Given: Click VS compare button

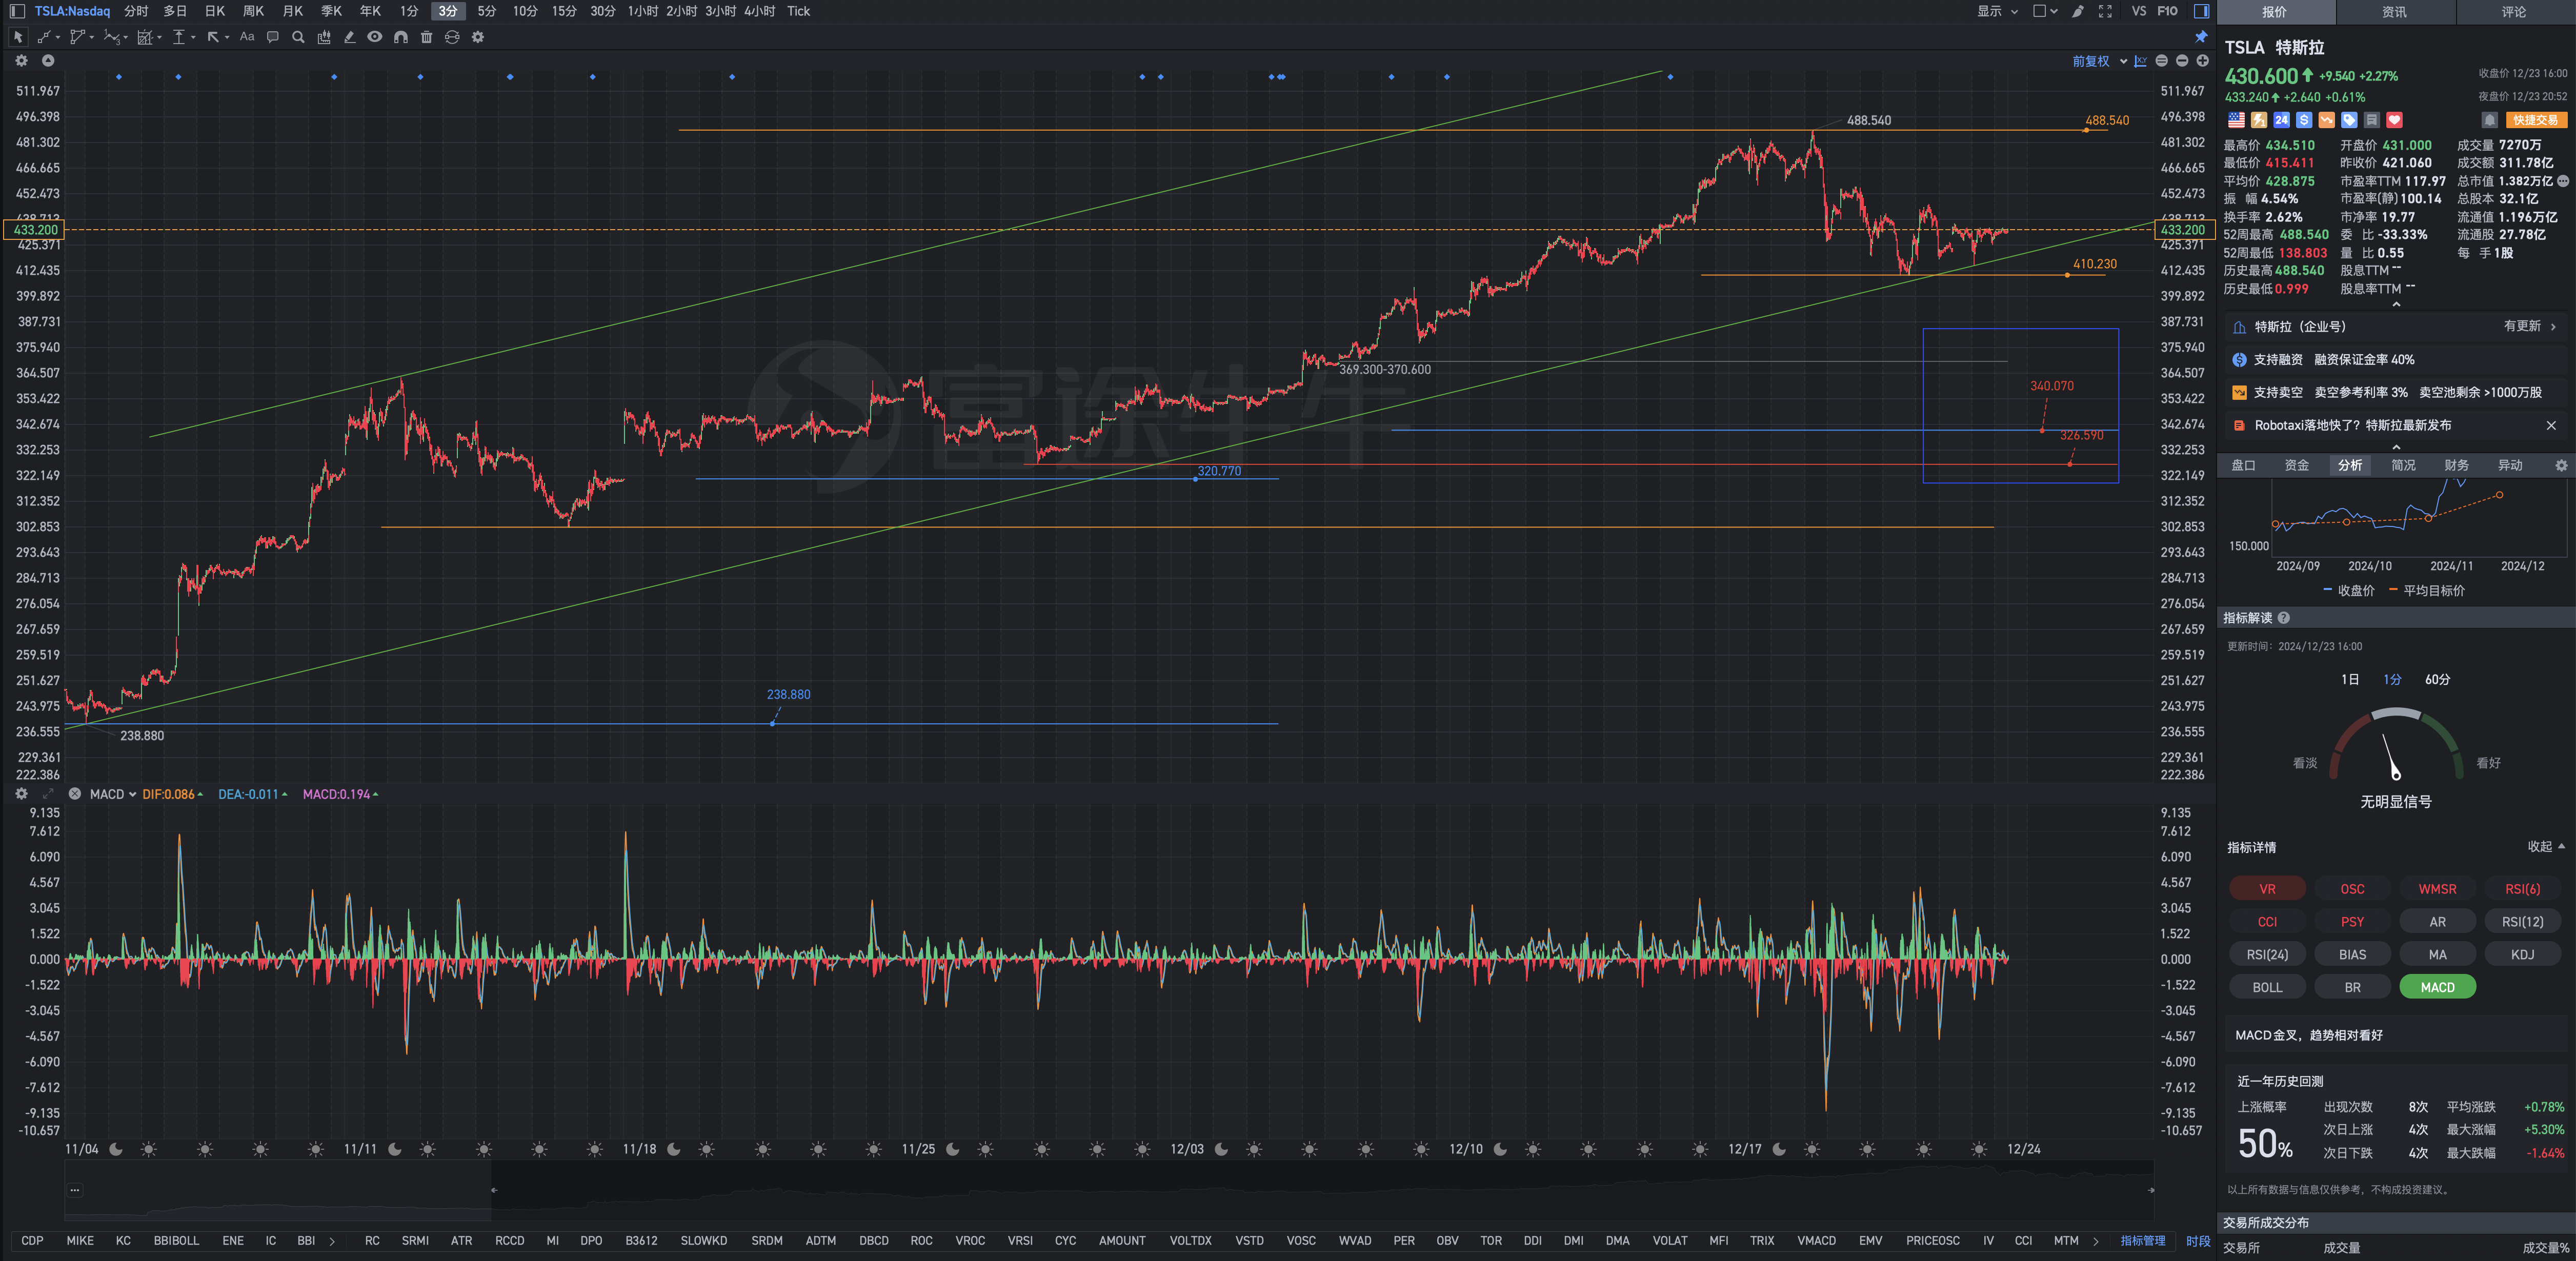Looking at the screenshot, I should click(x=2138, y=11).
